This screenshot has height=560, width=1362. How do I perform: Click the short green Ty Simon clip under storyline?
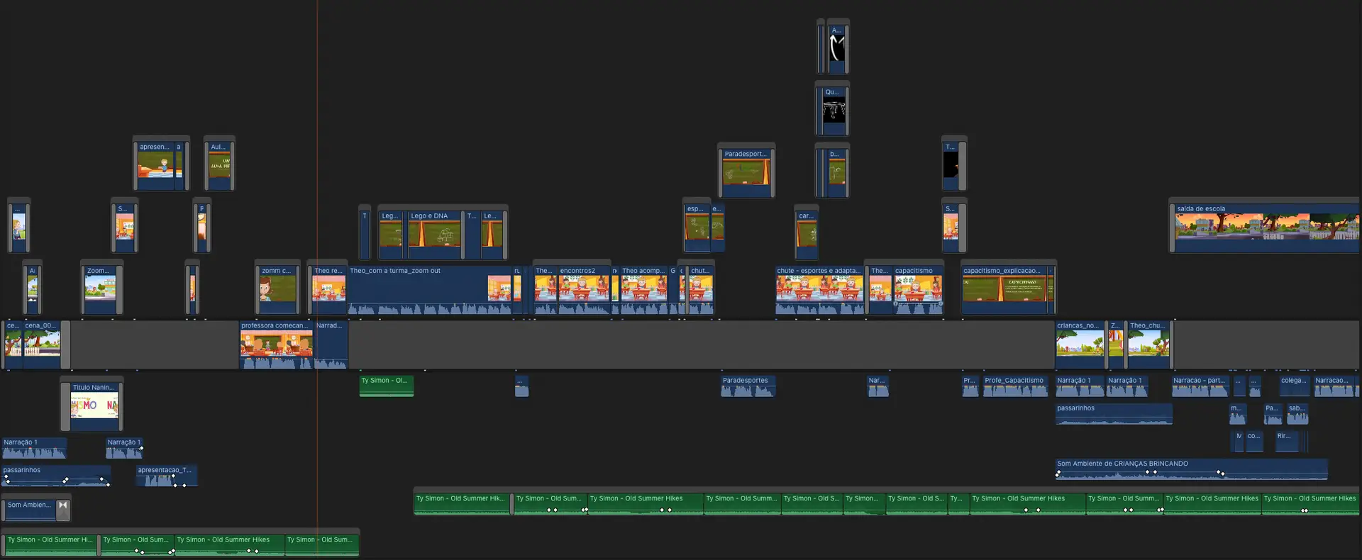pyautogui.click(x=386, y=386)
